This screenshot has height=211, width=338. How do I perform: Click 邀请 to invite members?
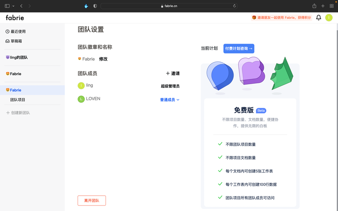[x=173, y=73]
